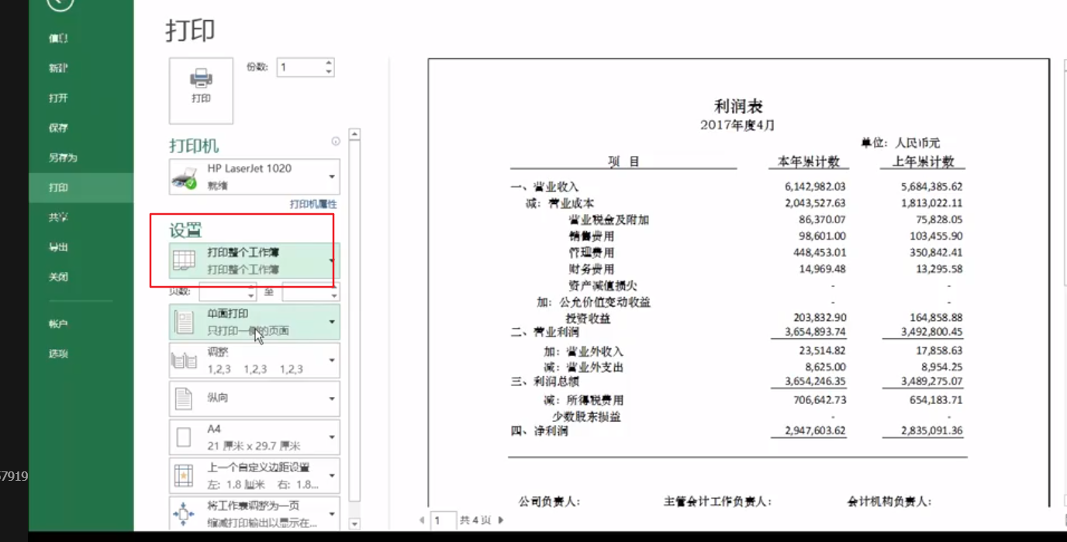Click the print entire workbook sheet icon

coord(185,261)
